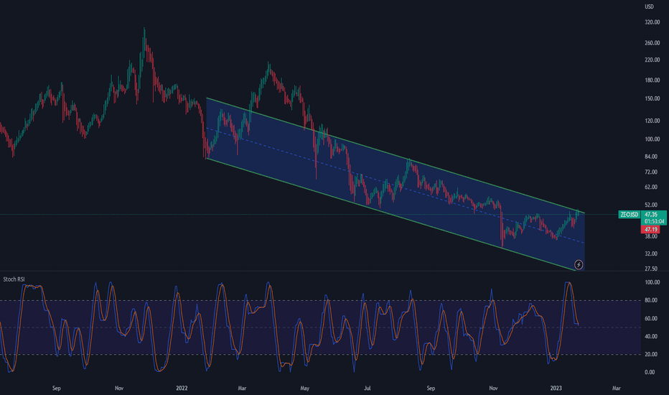Viewport: 669px width, 395px height.
Task: Click the 62.00 price axis label
Action: (x=650, y=187)
